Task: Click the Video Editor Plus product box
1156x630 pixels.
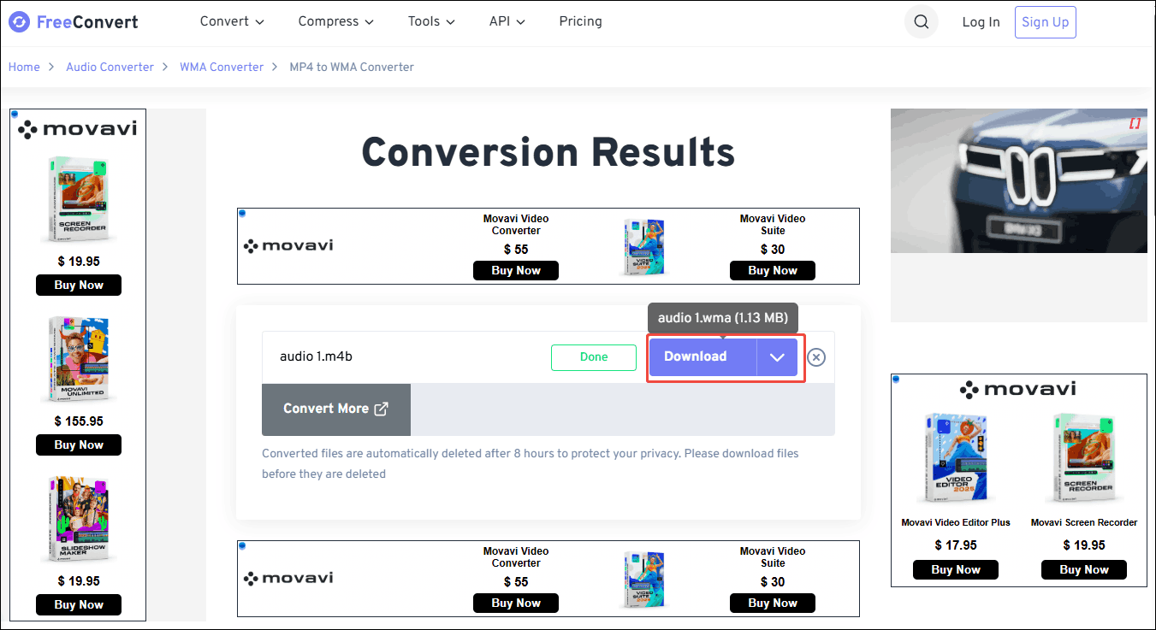Action: point(956,459)
